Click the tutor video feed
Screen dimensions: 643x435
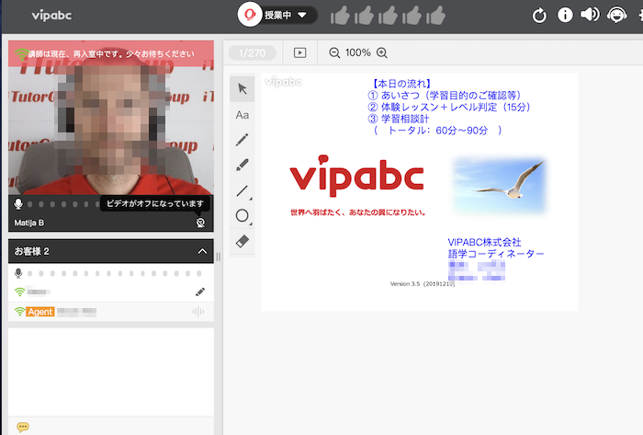point(111,118)
